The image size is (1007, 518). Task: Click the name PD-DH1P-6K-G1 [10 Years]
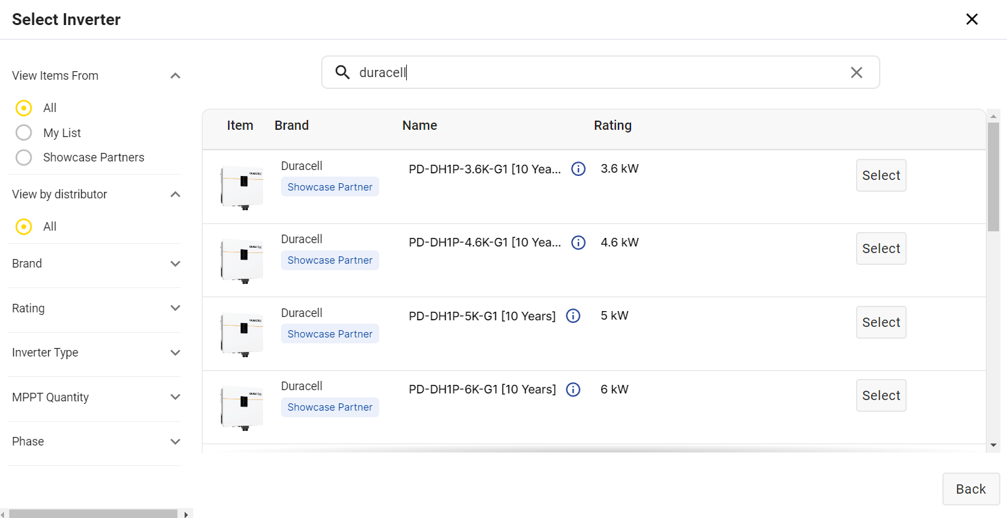[x=482, y=389]
